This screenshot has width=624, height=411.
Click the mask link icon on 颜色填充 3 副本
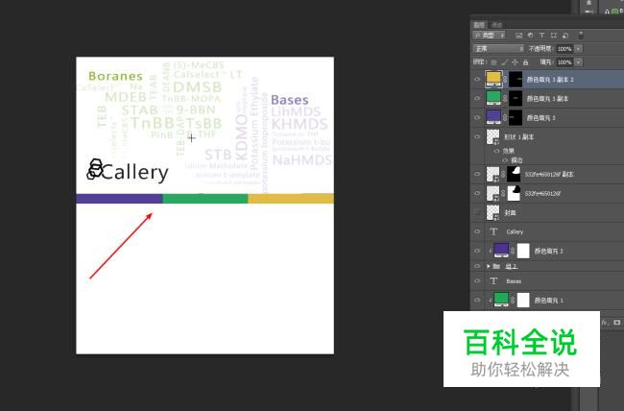click(x=505, y=98)
